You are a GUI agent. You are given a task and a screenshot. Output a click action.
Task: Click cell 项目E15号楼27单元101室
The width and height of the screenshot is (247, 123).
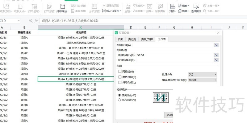click(x=81, y=84)
